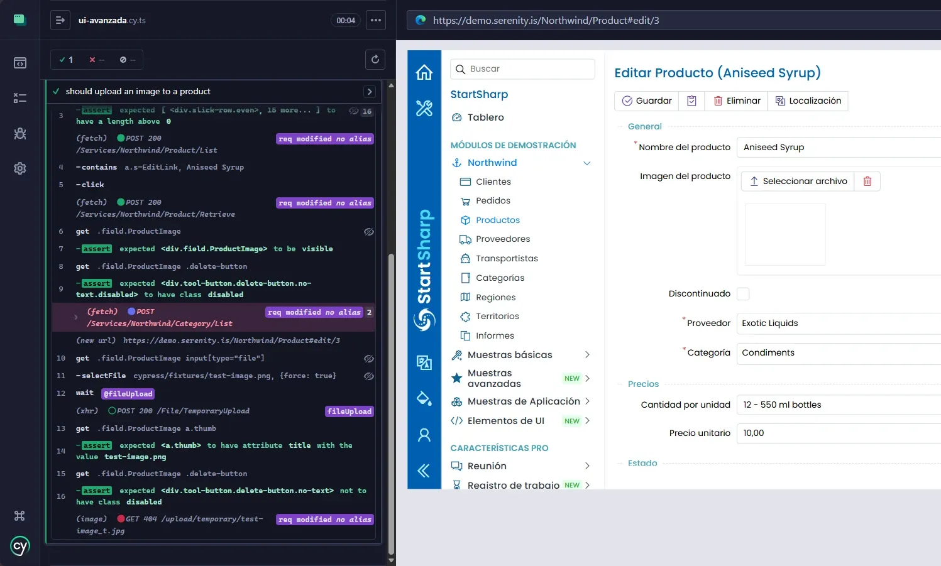Click Seleccionar archivo to upload image
The height and width of the screenshot is (566, 941).
(798, 181)
